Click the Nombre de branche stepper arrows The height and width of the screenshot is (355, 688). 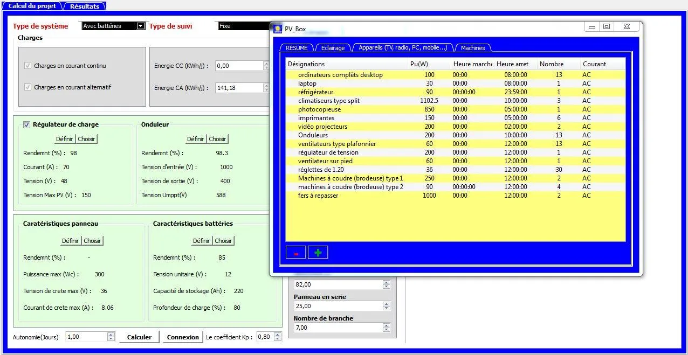click(x=386, y=328)
